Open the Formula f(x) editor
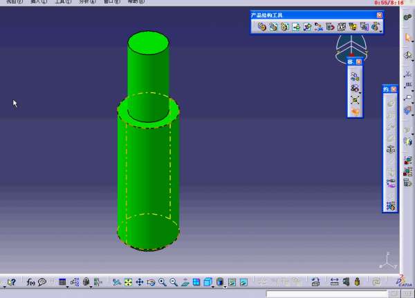Image resolution: width=415 pixels, height=298 pixels. coord(30,282)
